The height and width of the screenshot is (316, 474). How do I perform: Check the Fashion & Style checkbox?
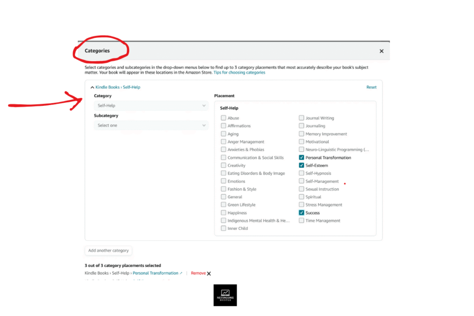[x=224, y=189]
